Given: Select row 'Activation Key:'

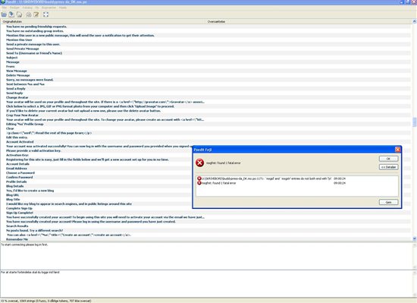Looking at the screenshot, I should click(x=97, y=155).
